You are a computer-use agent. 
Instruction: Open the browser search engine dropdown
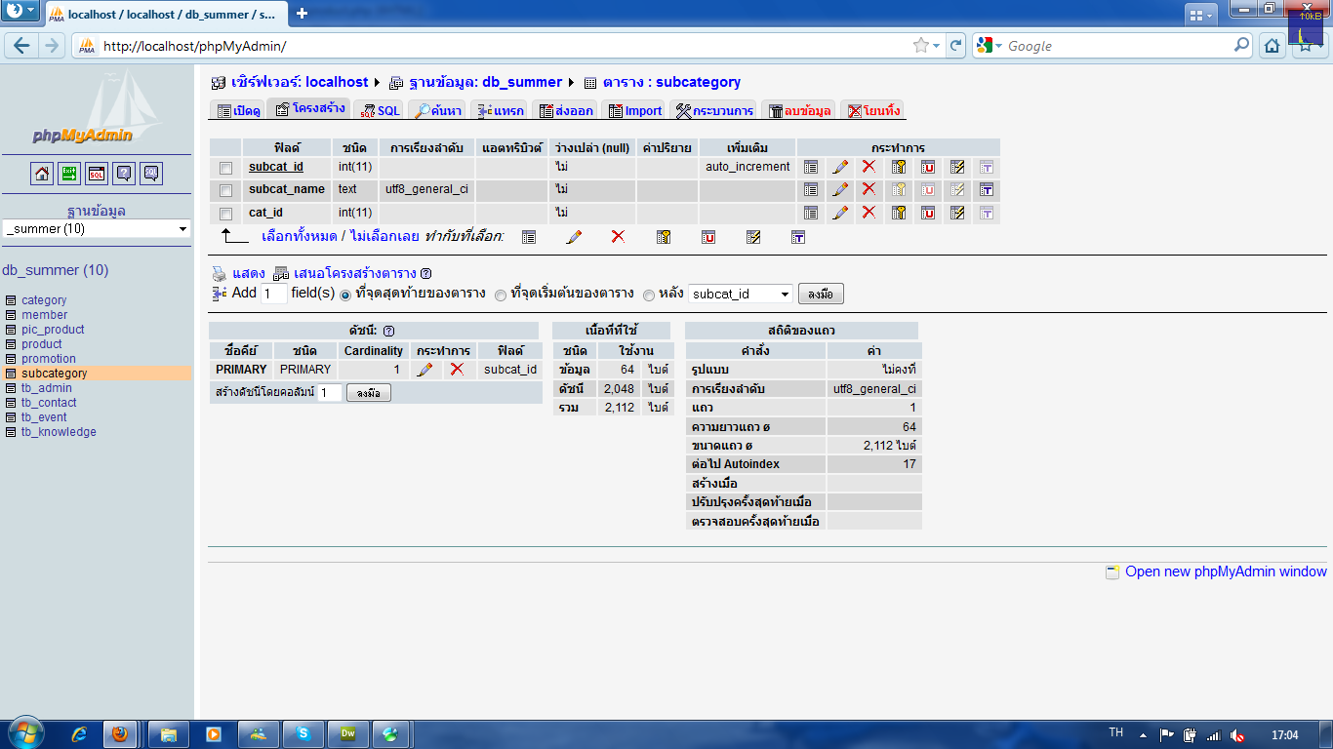(x=989, y=46)
